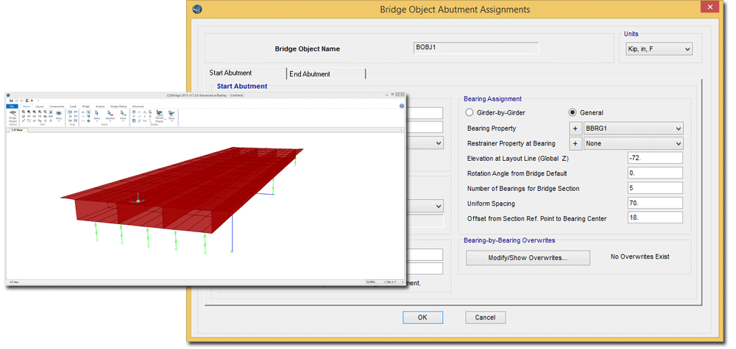Open the Show Named Display icon
The height and width of the screenshot is (349, 736).
pyautogui.click(x=159, y=115)
